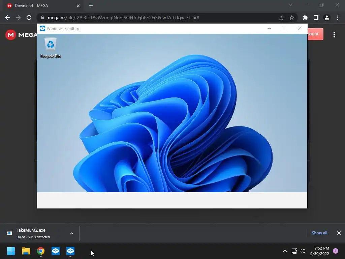Click the forward navigation arrow

click(x=18, y=18)
